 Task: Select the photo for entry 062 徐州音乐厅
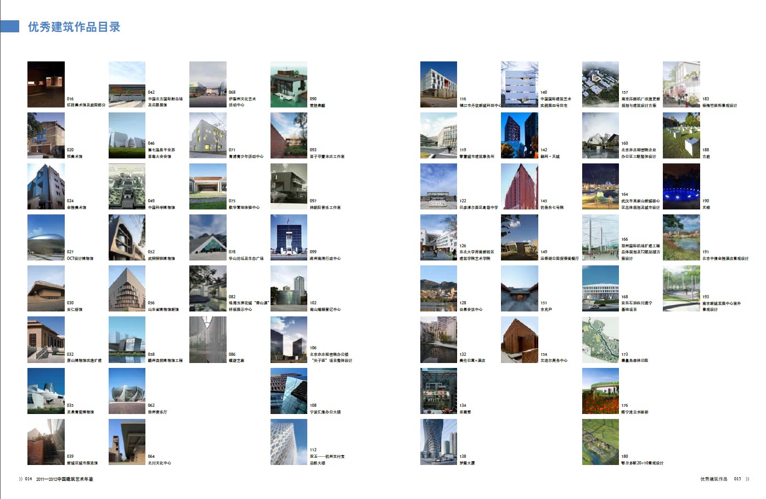pyautogui.click(x=127, y=391)
